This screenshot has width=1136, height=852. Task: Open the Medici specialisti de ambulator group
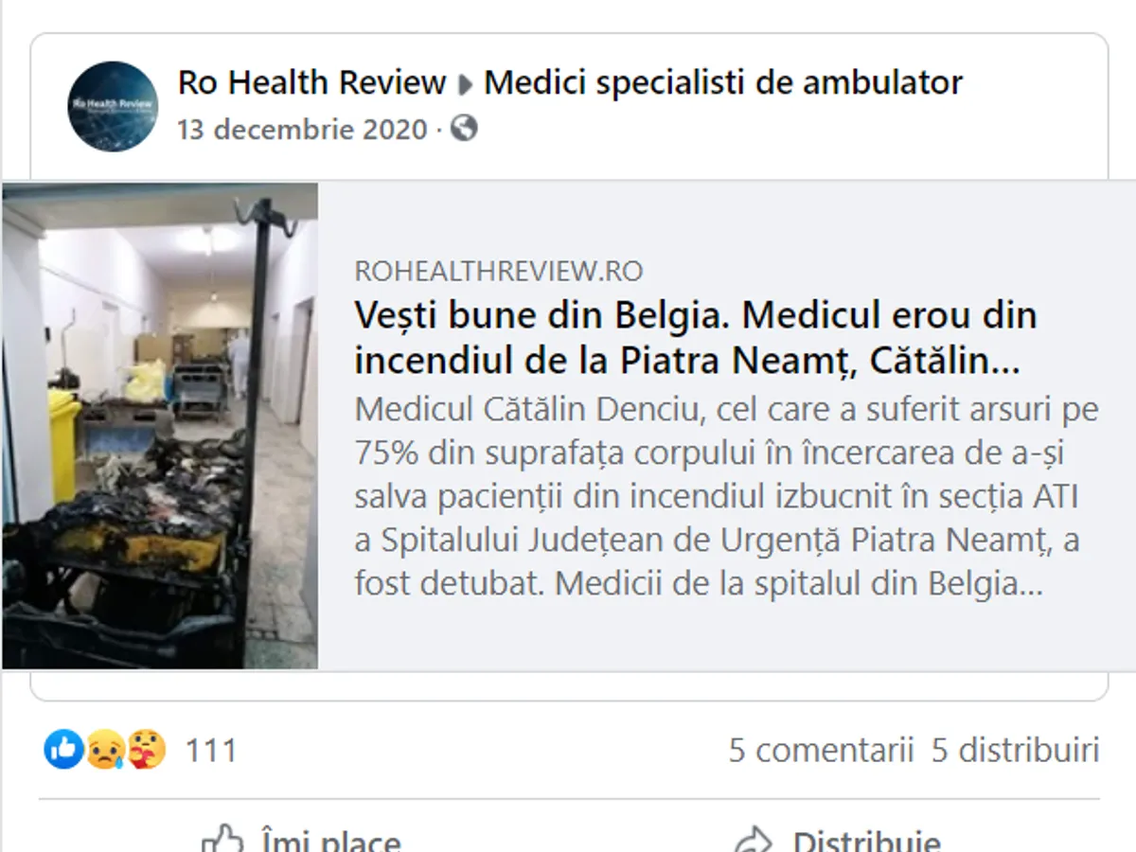click(x=723, y=83)
